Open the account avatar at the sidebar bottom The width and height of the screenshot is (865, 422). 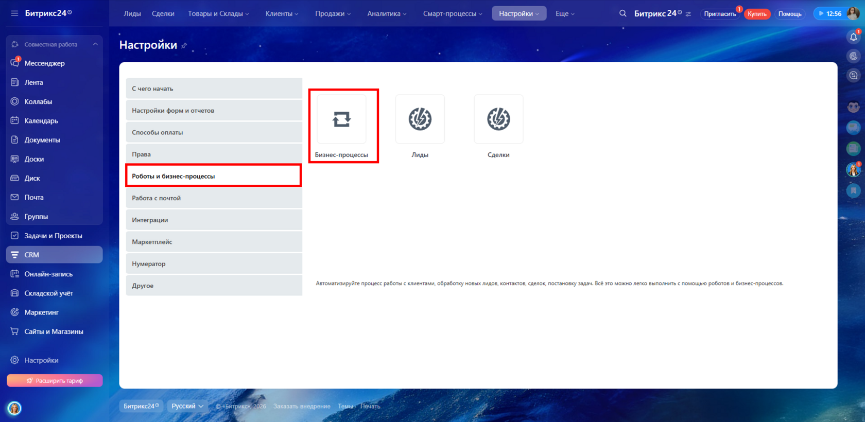coord(14,408)
